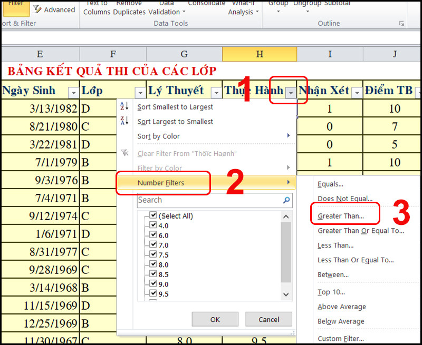
Task: Open the Outline group dialog launcher
Action: point(401,24)
